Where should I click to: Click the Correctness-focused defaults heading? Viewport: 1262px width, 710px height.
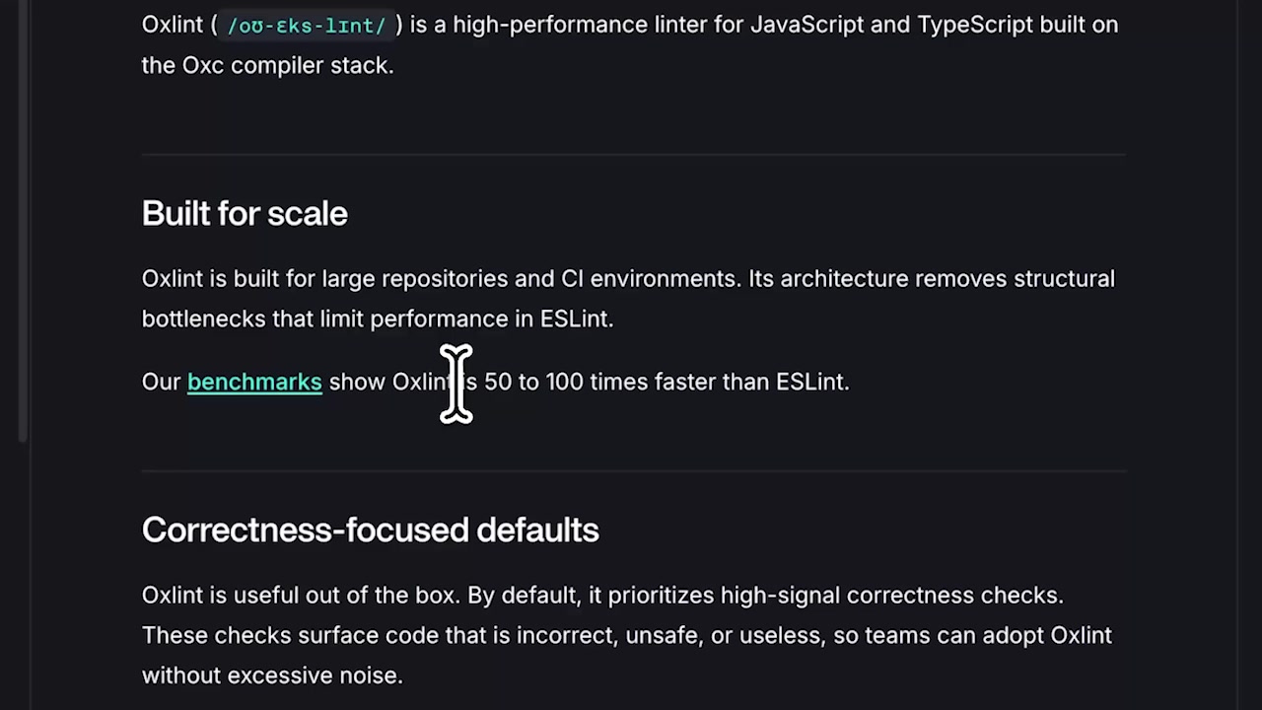click(x=370, y=530)
